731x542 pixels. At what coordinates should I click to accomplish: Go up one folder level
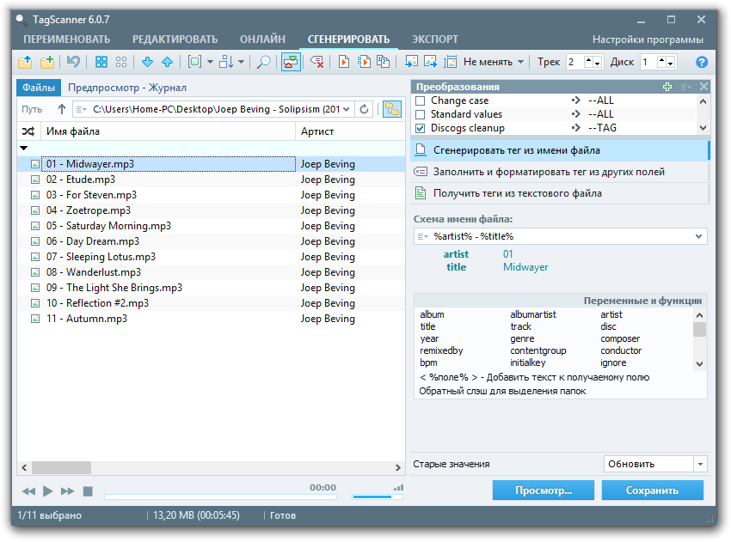[x=61, y=109]
